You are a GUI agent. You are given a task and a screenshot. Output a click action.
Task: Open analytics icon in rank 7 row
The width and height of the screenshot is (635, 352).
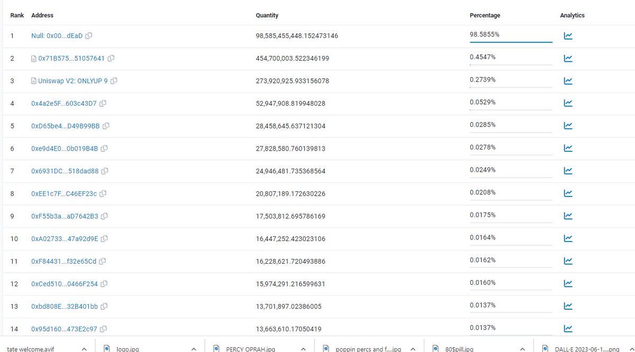coord(568,171)
